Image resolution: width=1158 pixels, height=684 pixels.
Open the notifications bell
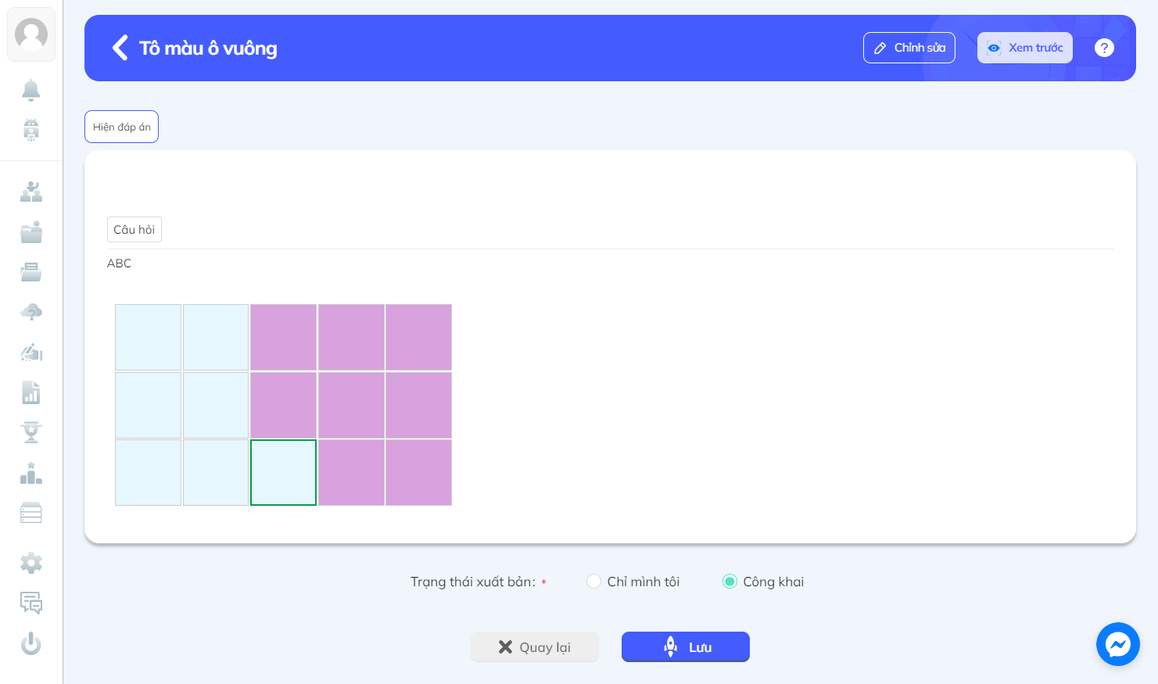[x=31, y=90]
